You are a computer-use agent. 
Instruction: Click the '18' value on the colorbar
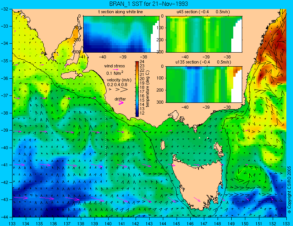[x=142, y=87]
